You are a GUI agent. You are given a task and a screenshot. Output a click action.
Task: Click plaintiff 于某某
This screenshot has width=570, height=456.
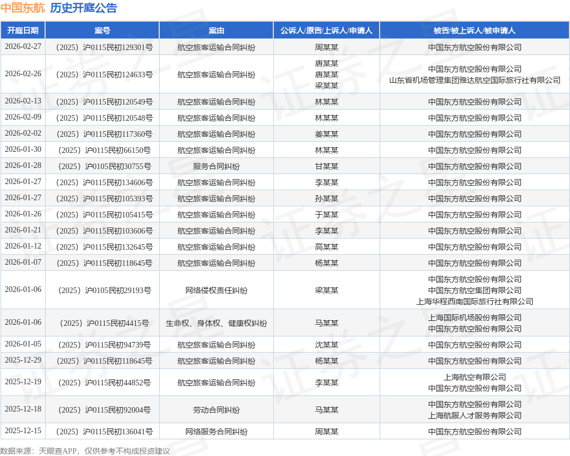click(326, 215)
